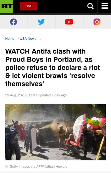Open the Twitter bird icon
The image size is (111, 173).
41,22
